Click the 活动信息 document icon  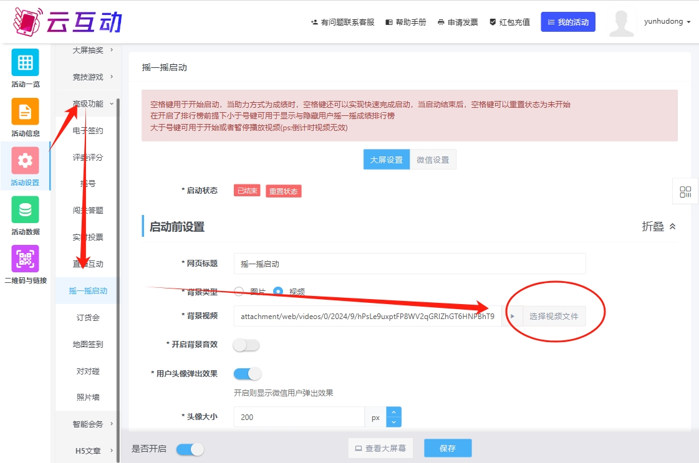click(x=25, y=112)
